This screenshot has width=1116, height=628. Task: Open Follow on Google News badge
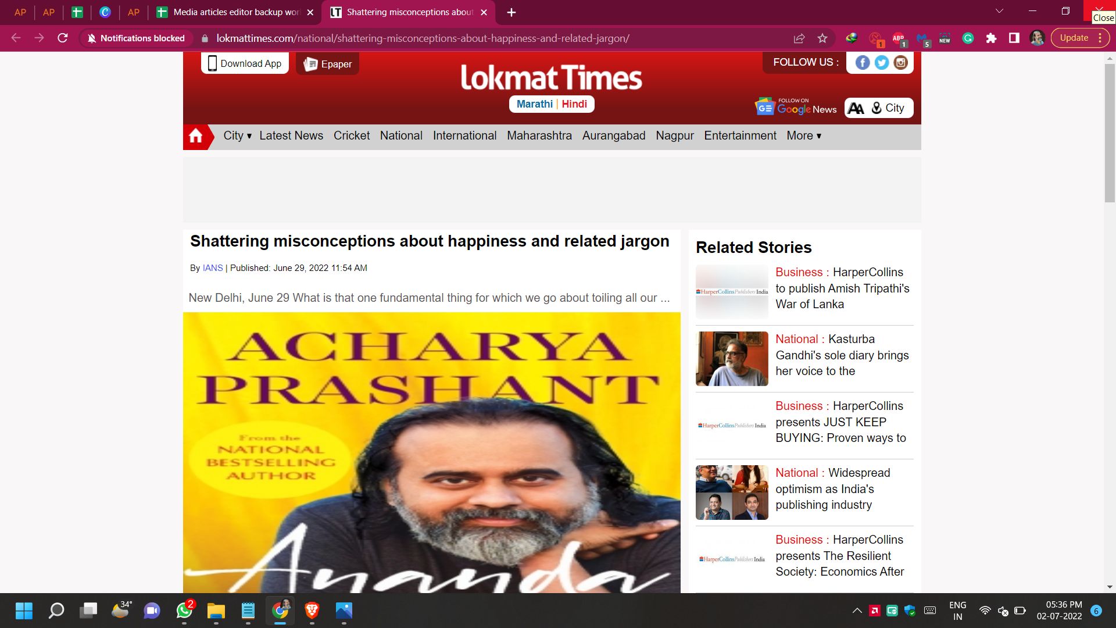(796, 107)
